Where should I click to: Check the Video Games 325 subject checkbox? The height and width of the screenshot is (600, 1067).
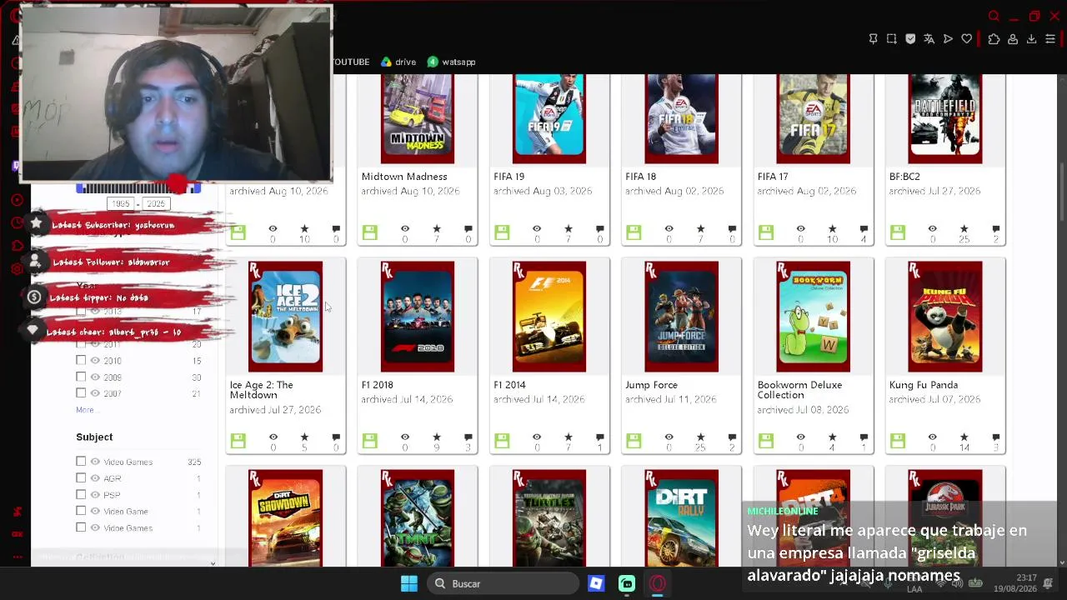pyautogui.click(x=81, y=461)
